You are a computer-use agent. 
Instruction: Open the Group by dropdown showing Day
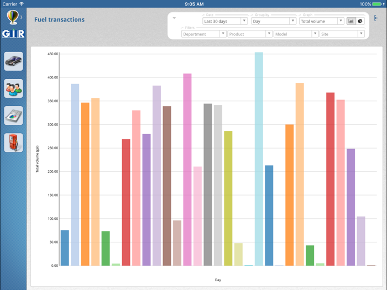[274, 21]
